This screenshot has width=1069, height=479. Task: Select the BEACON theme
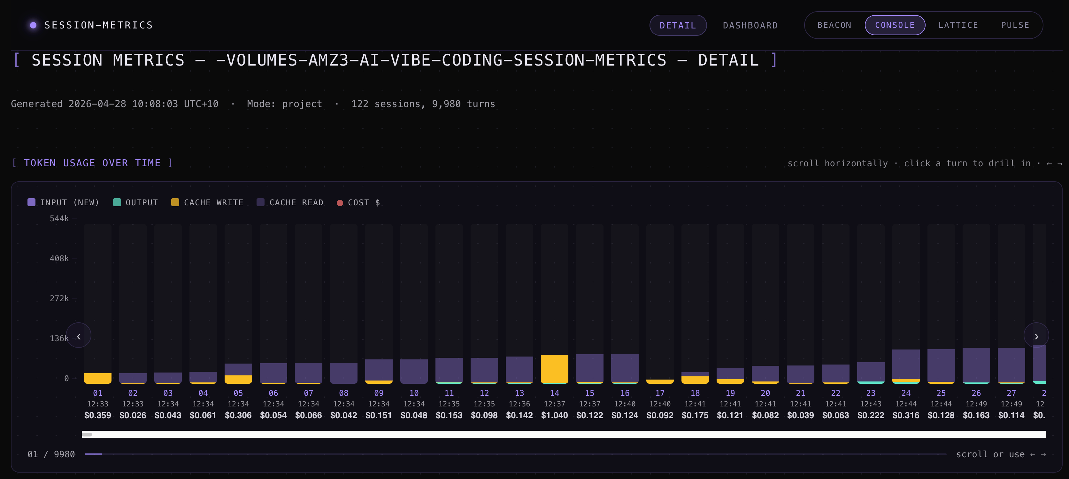point(834,25)
